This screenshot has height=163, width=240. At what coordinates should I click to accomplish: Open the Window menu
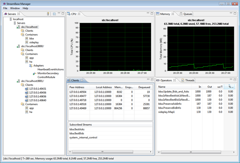pyautogui.click(x=15, y=8)
